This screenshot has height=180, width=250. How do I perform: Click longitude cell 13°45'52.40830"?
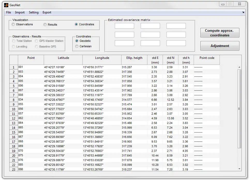(102, 76)
